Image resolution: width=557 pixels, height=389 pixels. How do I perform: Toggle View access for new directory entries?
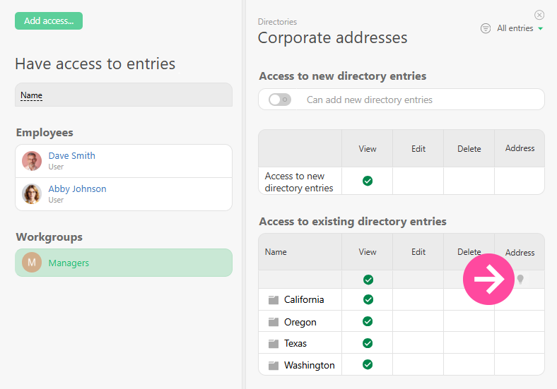coord(368,181)
